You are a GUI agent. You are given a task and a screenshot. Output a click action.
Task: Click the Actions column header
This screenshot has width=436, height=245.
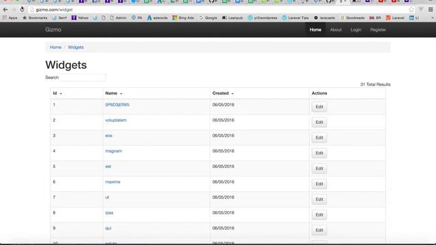pyautogui.click(x=320, y=93)
